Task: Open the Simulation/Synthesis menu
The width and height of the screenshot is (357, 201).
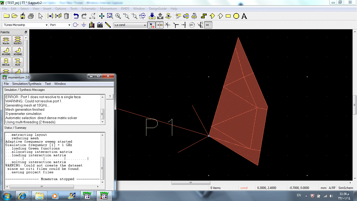Action: coord(27,84)
